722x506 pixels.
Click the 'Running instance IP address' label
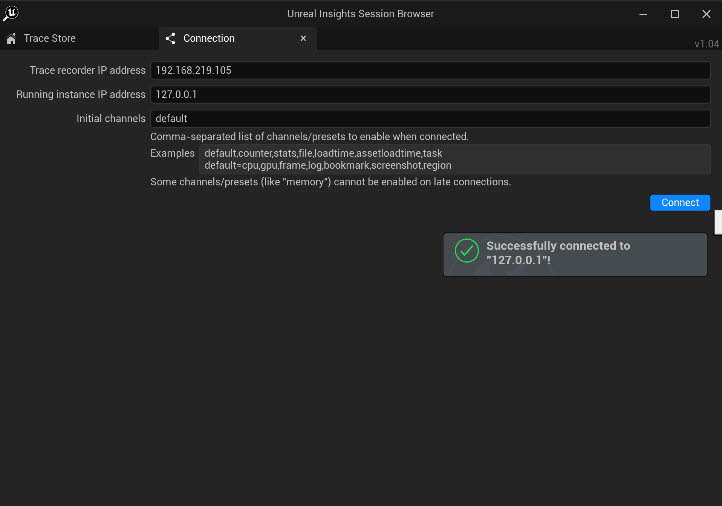[81, 95]
